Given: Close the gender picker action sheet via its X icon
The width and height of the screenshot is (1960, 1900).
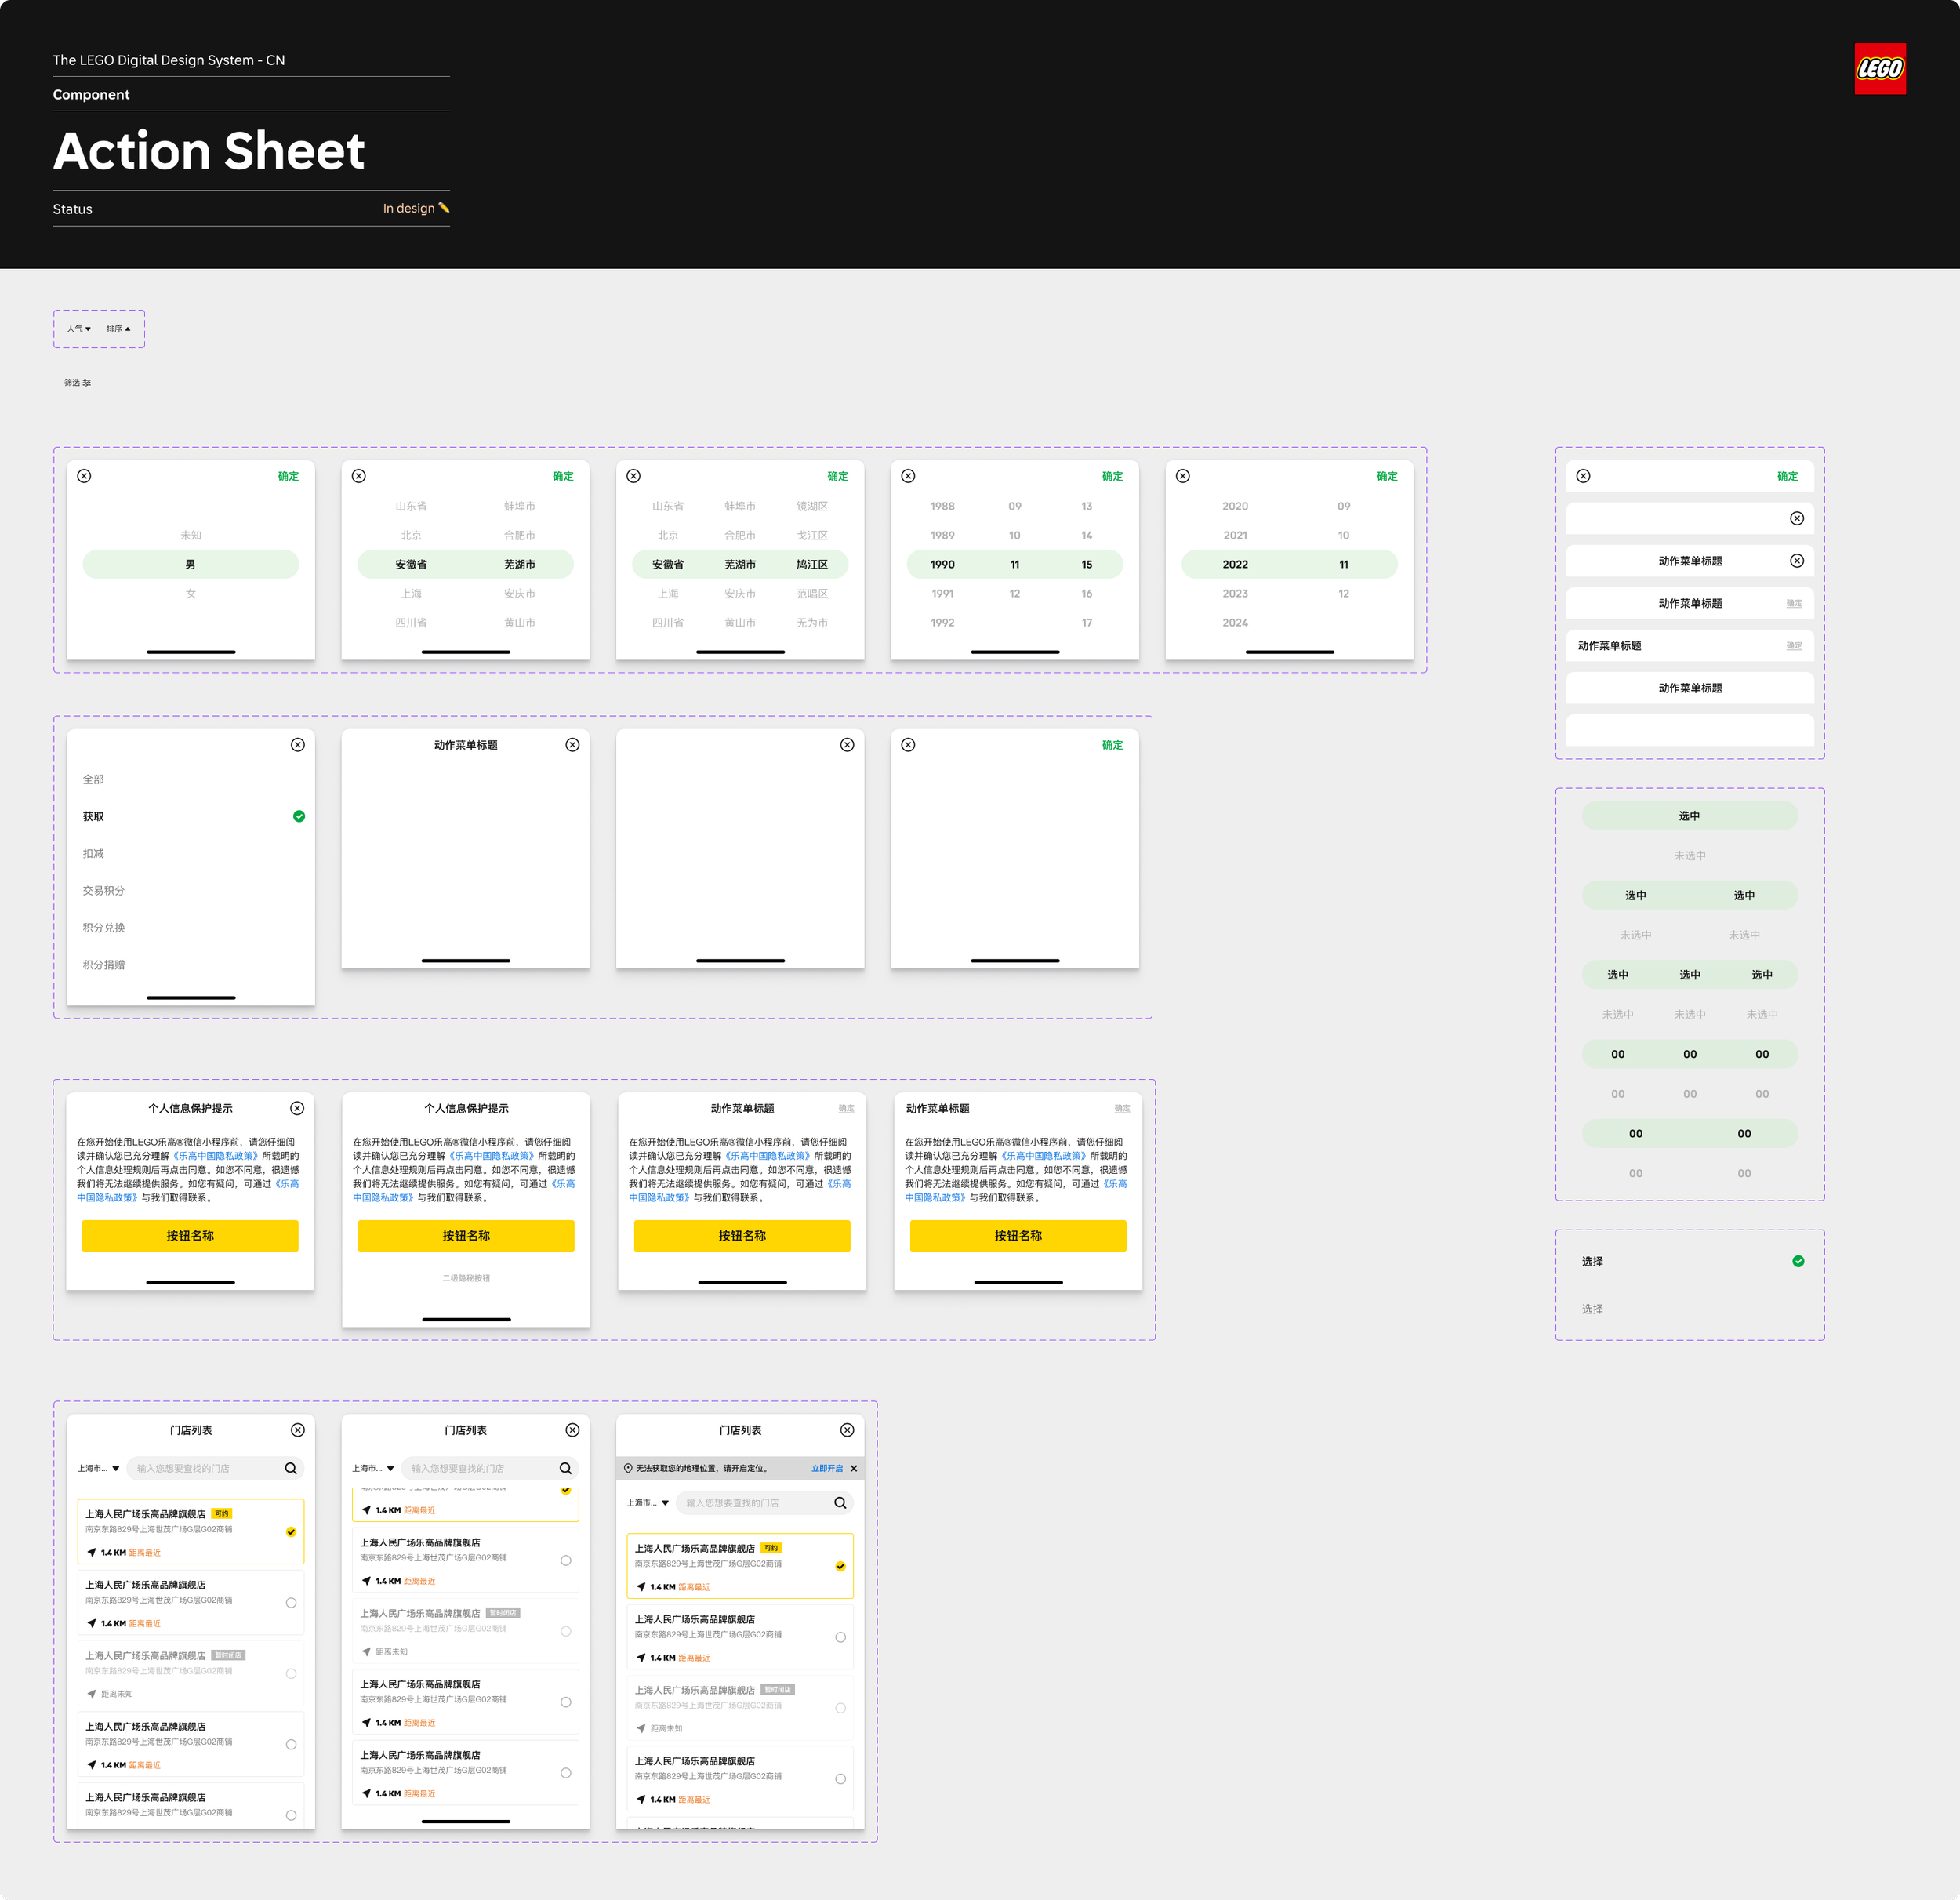Looking at the screenshot, I should 84,476.
